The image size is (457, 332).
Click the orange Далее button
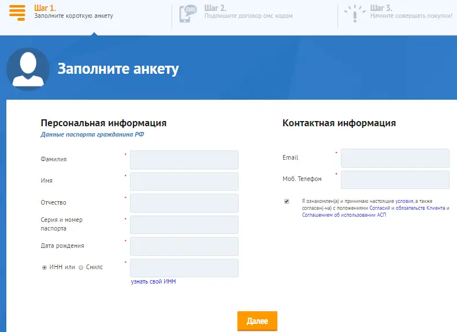point(257,321)
